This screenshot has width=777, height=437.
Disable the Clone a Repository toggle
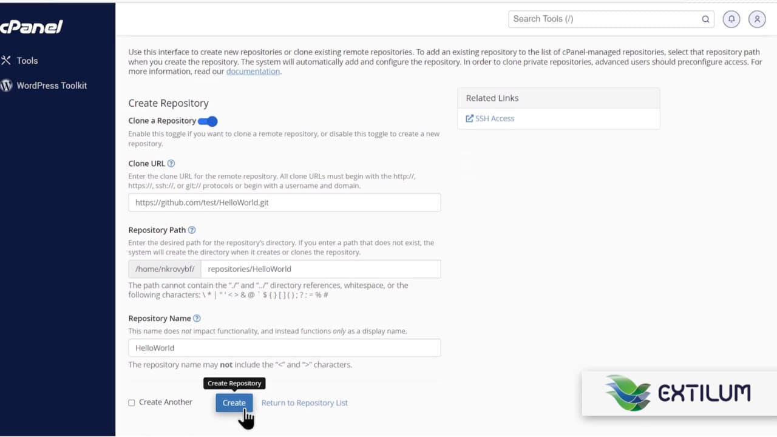click(x=208, y=121)
